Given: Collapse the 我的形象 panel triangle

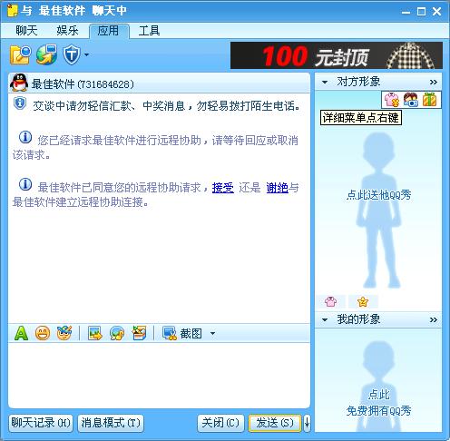Looking at the screenshot, I should click(x=325, y=319).
